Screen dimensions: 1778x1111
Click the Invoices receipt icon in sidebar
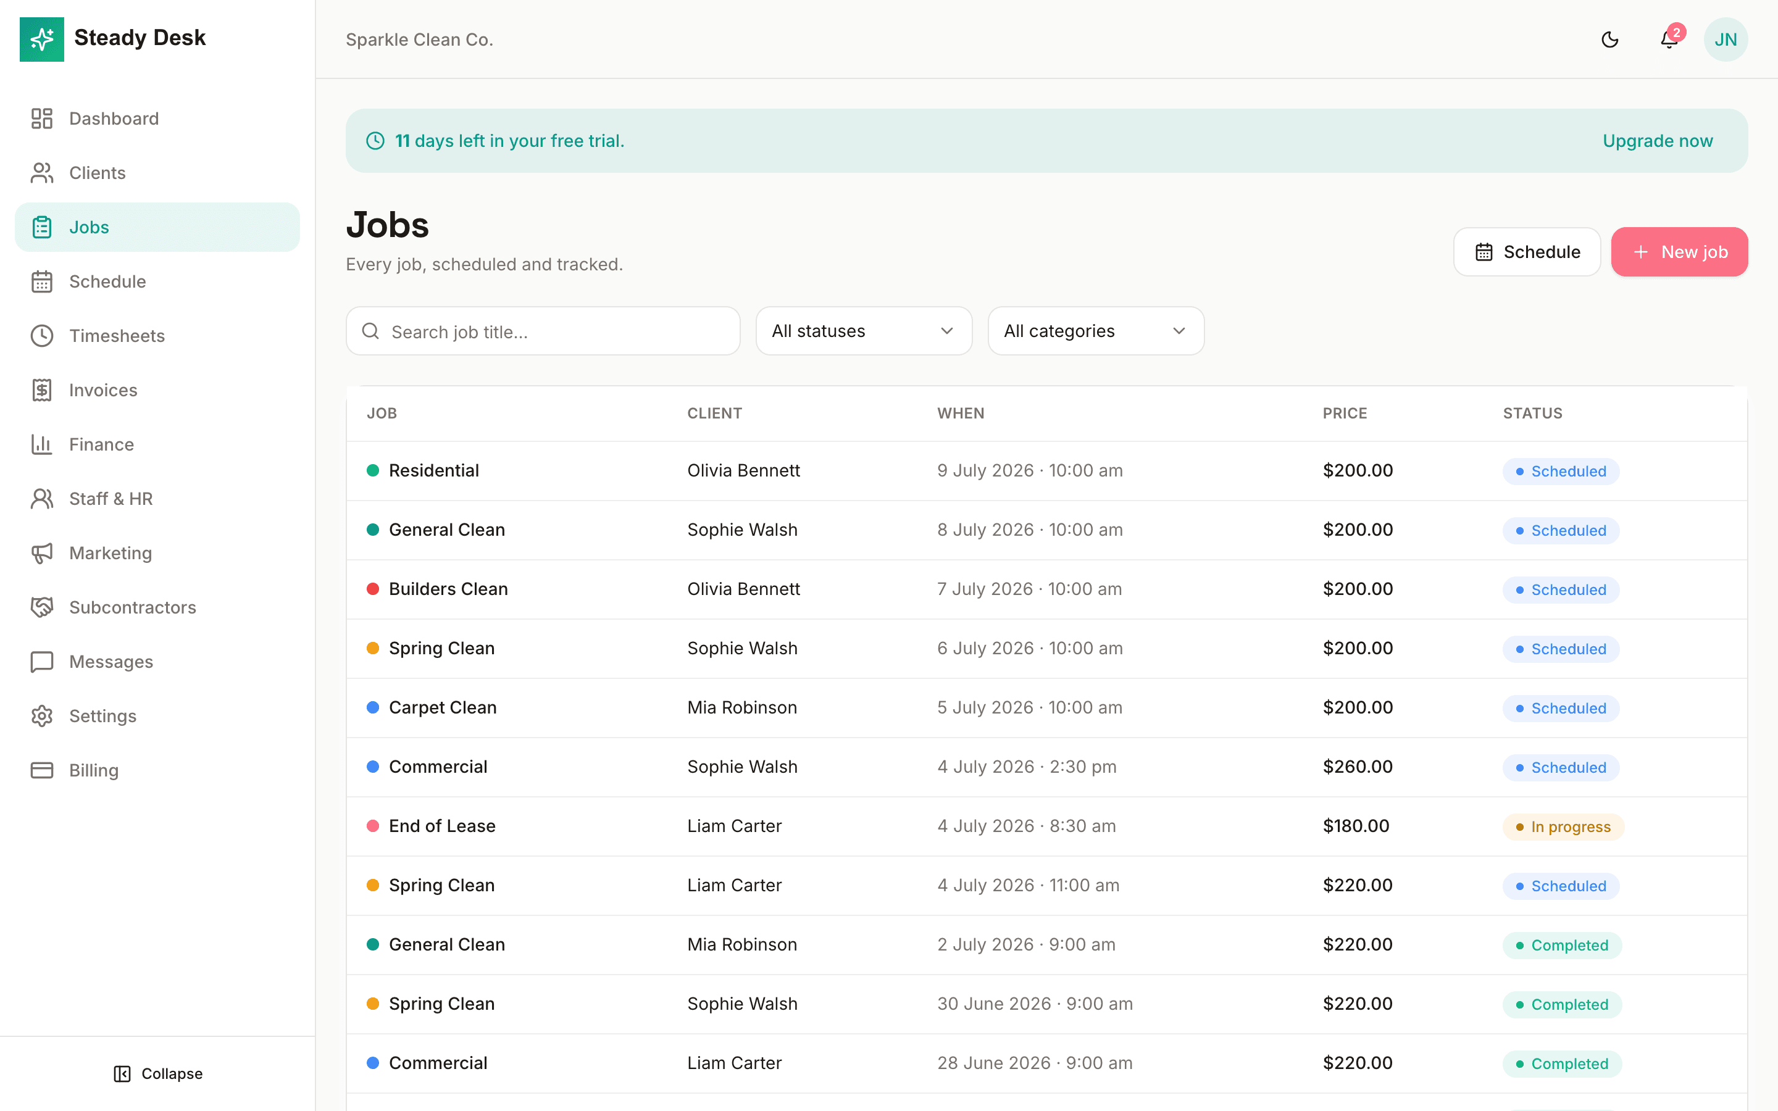(x=42, y=390)
